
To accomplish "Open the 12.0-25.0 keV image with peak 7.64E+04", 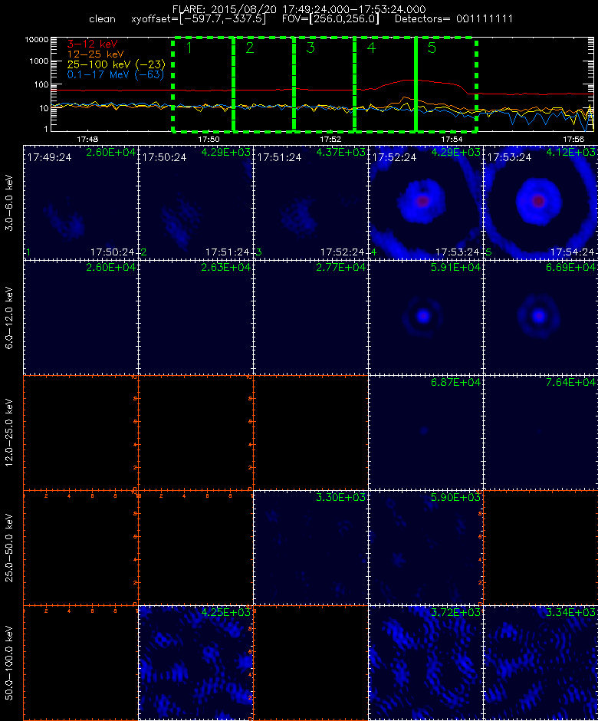I will (540, 433).
